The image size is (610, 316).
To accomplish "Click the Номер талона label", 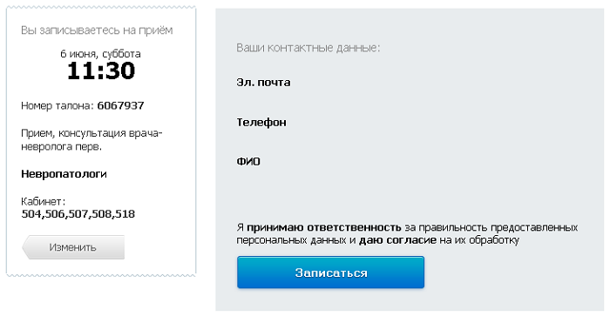I will [58, 105].
